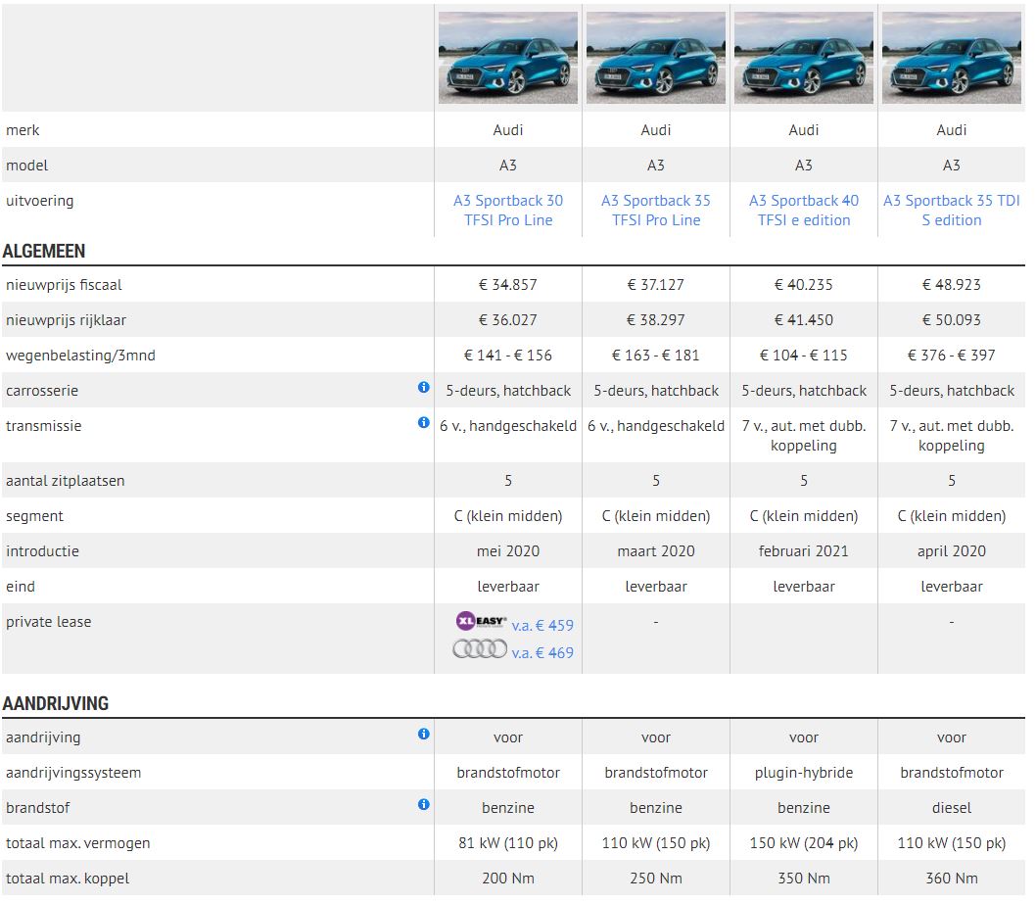This screenshot has height=903, width=1036.
Task: Click the 'aandrijvingssysteem' row label
Action: [x=73, y=773]
